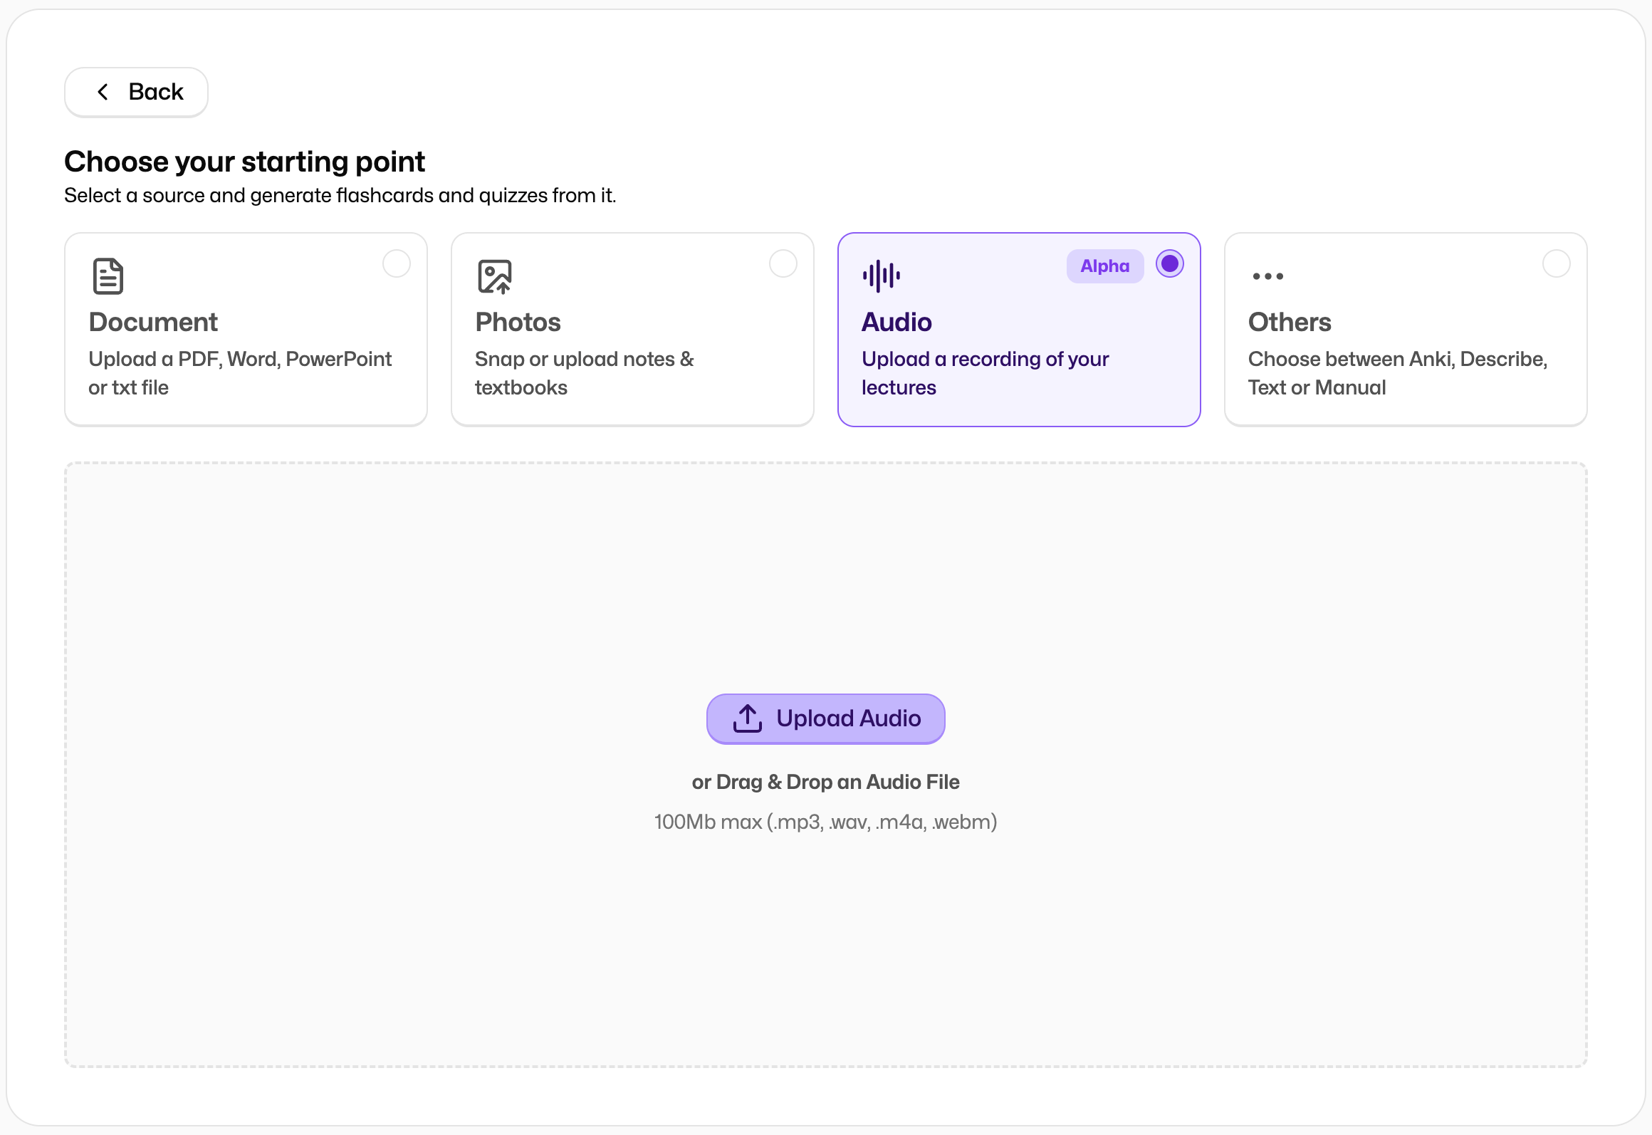The width and height of the screenshot is (1652, 1135).
Task: Click the Photos image upload icon
Action: coord(495,276)
